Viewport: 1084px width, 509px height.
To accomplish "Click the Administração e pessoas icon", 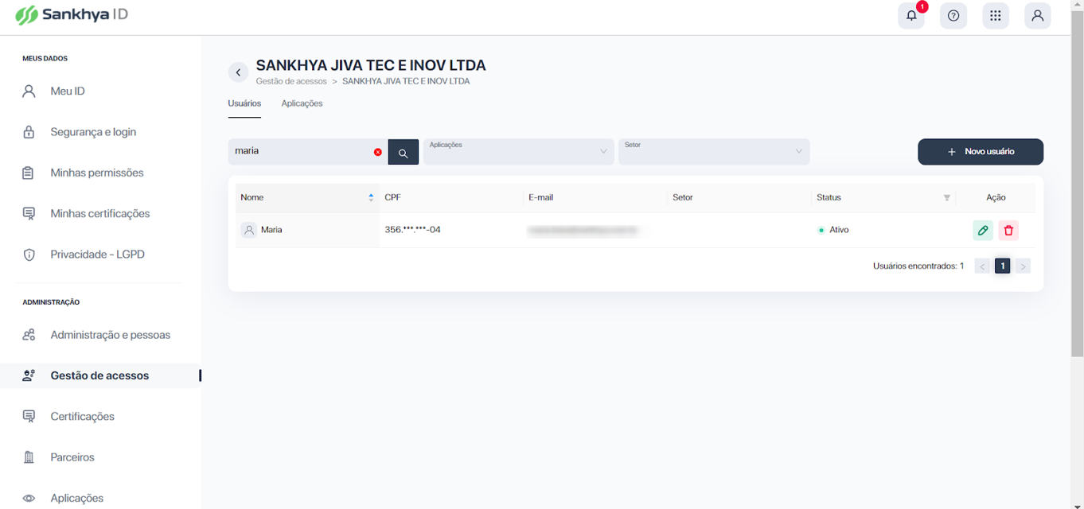I will click(x=29, y=335).
